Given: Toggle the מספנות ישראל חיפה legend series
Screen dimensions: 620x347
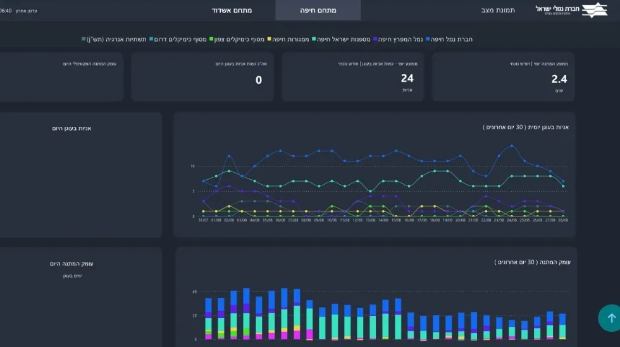Looking at the screenshot, I should click(x=341, y=39).
